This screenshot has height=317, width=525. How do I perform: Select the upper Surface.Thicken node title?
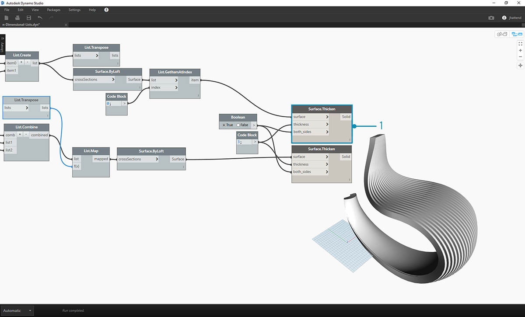(321, 109)
